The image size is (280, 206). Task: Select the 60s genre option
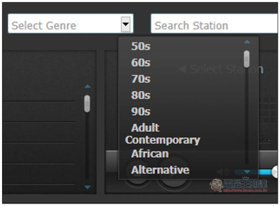point(141,62)
